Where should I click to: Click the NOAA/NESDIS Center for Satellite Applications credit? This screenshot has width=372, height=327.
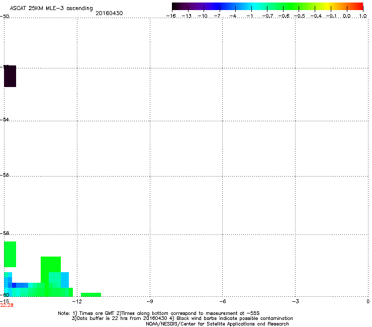tap(217, 323)
